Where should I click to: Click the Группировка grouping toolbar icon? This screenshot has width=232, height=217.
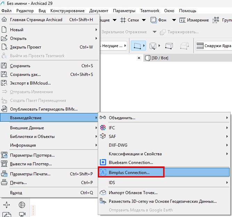216,20
